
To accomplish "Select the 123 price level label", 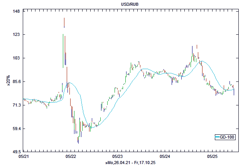I will pos(16,35).
